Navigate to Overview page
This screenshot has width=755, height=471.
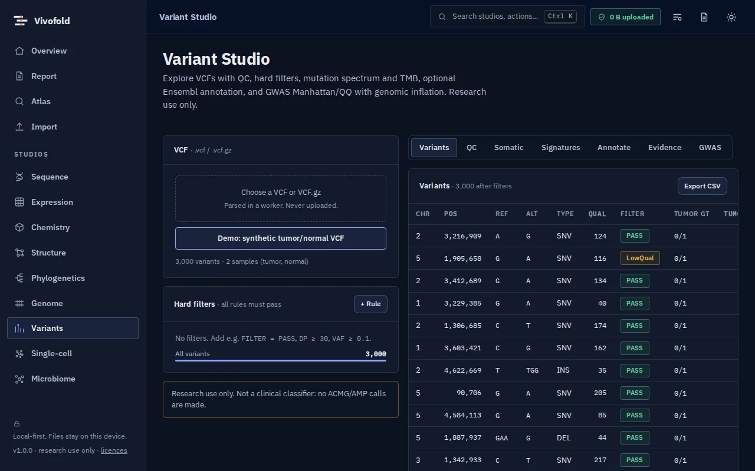[73, 51]
